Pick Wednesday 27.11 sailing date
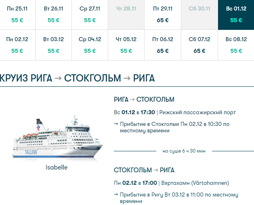254x205 pixels. pyautogui.click(x=90, y=14)
